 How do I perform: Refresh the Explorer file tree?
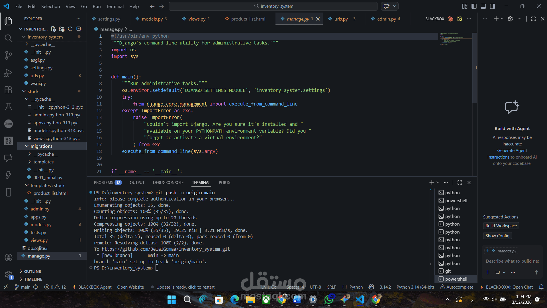70,29
